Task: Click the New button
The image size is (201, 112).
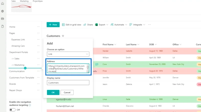Action: [x=53, y=25]
